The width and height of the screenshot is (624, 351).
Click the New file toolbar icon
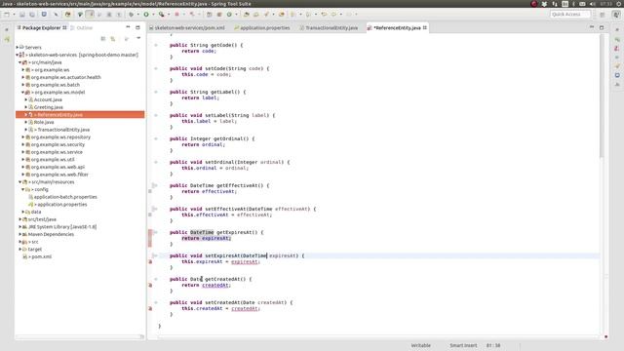point(7,15)
